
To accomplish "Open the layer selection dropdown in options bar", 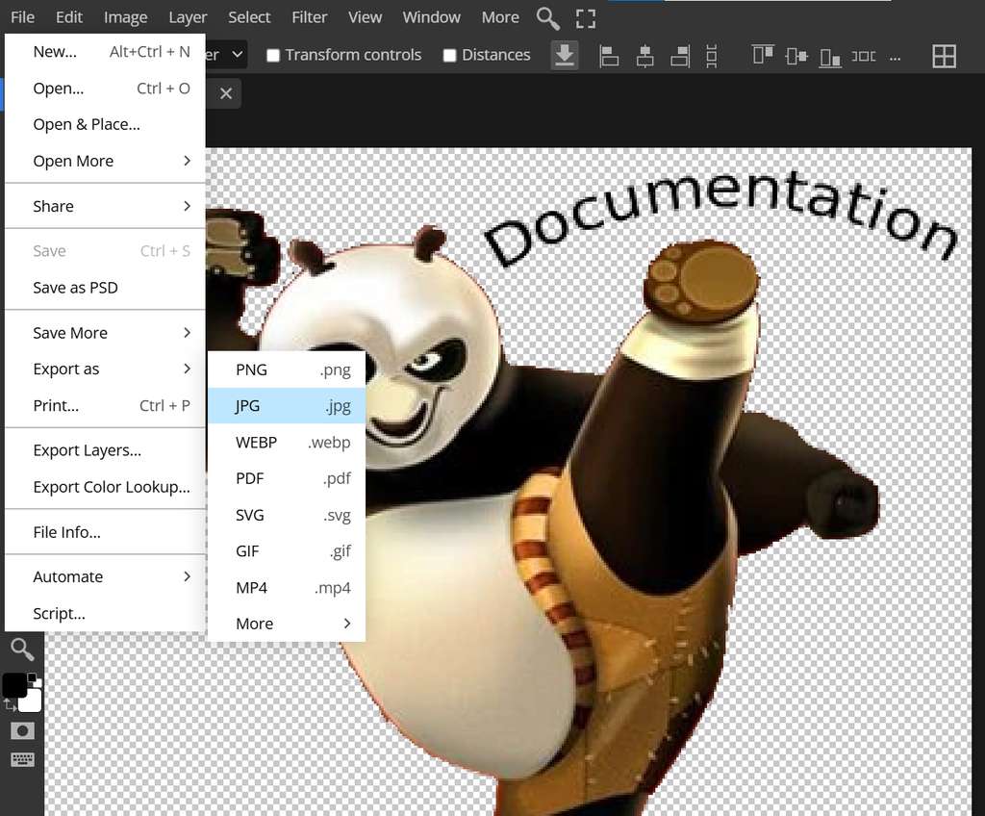I will [x=225, y=55].
